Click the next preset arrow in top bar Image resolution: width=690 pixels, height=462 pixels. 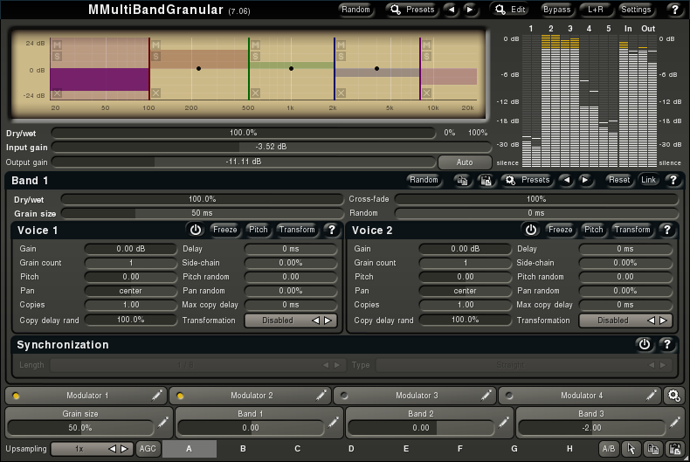click(471, 10)
